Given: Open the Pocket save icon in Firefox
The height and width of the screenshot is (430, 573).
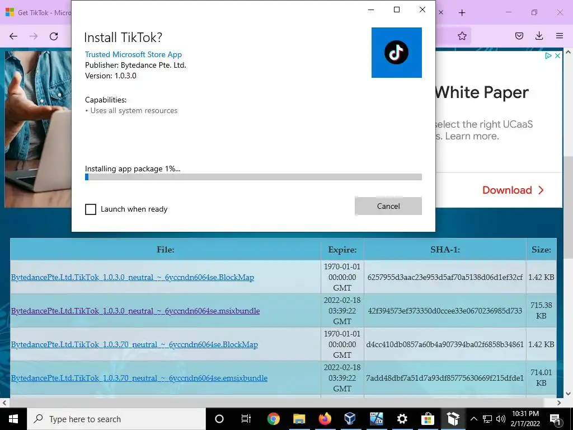Looking at the screenshot, I should click(519, 36).
